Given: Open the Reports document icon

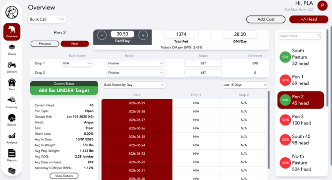Looking at the screenshot, I should 12,155.
